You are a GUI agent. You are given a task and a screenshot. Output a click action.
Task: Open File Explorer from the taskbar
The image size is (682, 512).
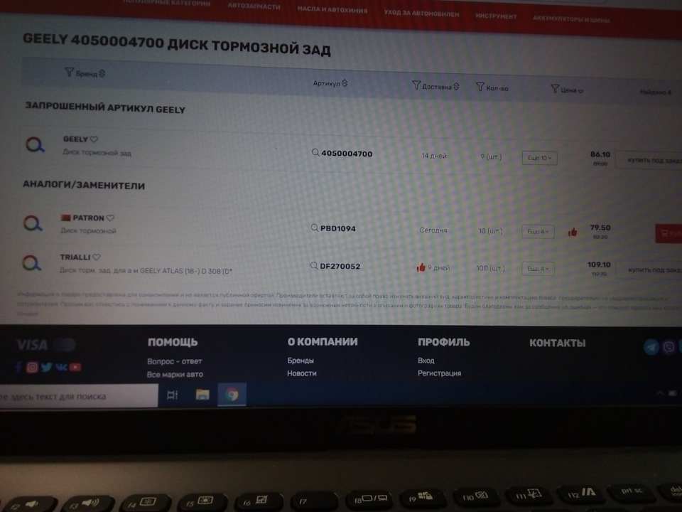[x=202, y=395]
